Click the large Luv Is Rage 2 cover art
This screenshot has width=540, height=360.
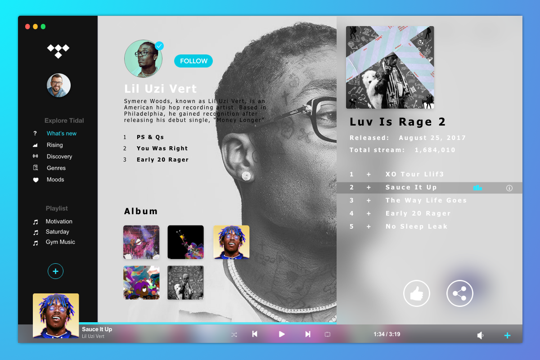[390, 67]
